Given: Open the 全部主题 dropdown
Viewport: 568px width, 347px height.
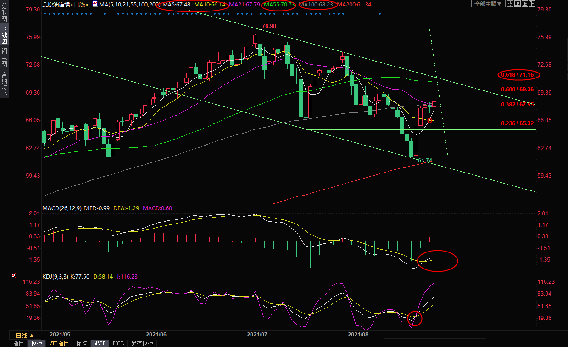Looking at the screenshot, I should pyautogui.click(x=488, y=4).
